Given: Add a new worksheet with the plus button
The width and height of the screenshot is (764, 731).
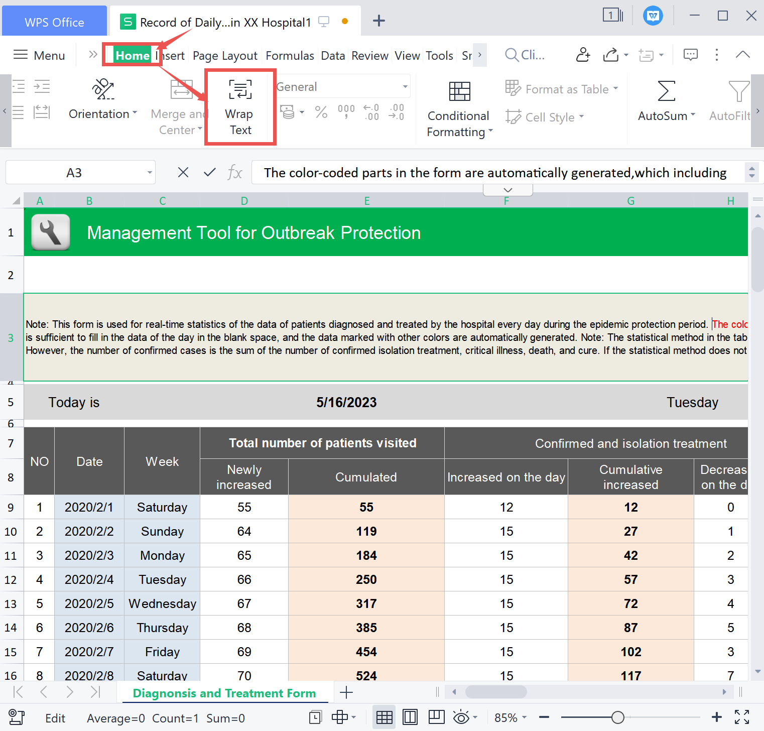Looking at the screenshot, I should (x=346, y=692).
